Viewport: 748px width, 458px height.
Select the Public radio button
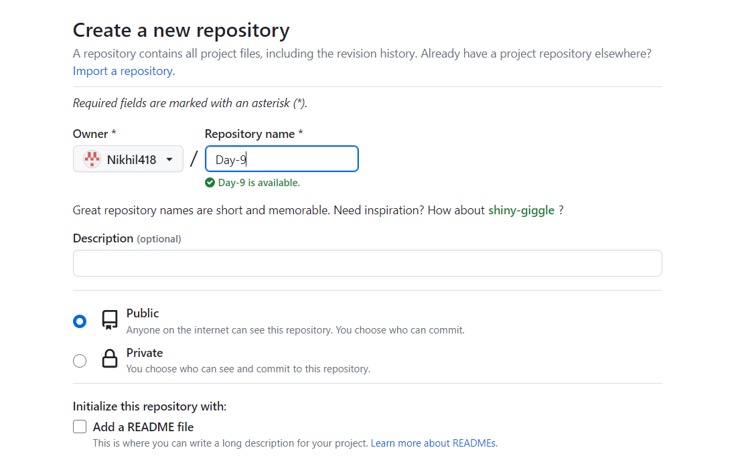point(80,321)
